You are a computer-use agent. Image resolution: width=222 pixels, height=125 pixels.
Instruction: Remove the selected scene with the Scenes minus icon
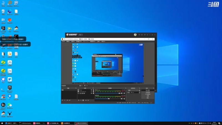tap(65, 100)
